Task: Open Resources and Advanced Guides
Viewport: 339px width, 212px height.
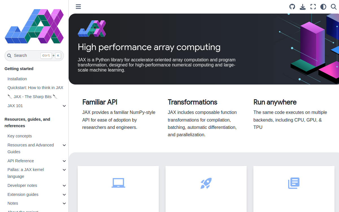Action: coord(31,148)
